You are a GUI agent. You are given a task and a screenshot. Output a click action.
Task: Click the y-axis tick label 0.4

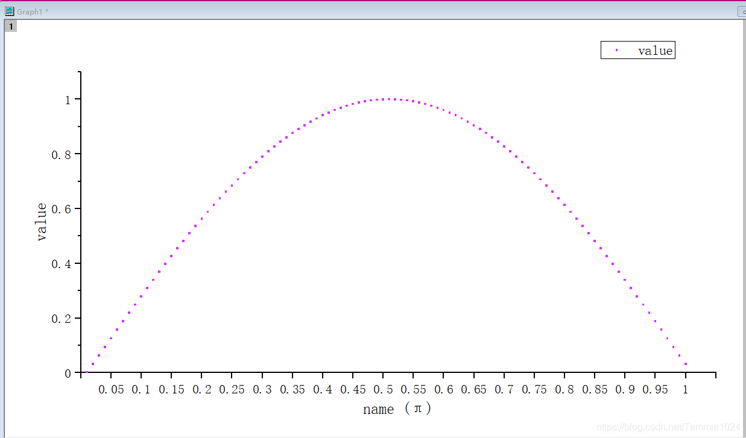(x=62, y=264)
